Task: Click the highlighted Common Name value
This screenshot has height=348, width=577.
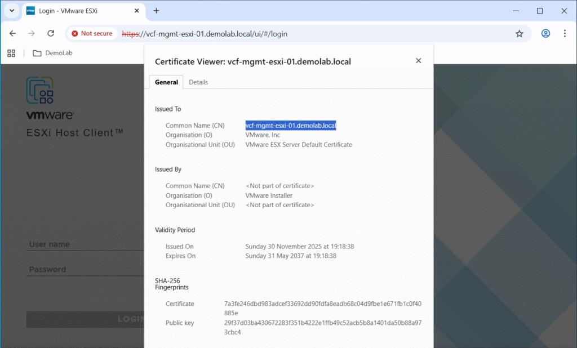Action: (290, 126)
